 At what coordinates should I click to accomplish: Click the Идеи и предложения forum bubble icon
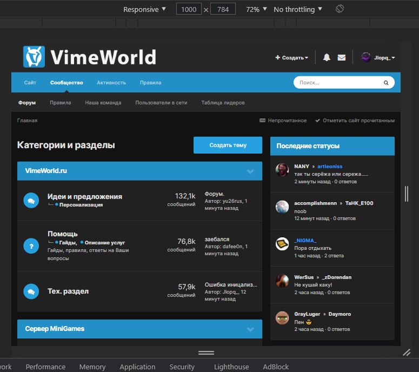point(31,201)
